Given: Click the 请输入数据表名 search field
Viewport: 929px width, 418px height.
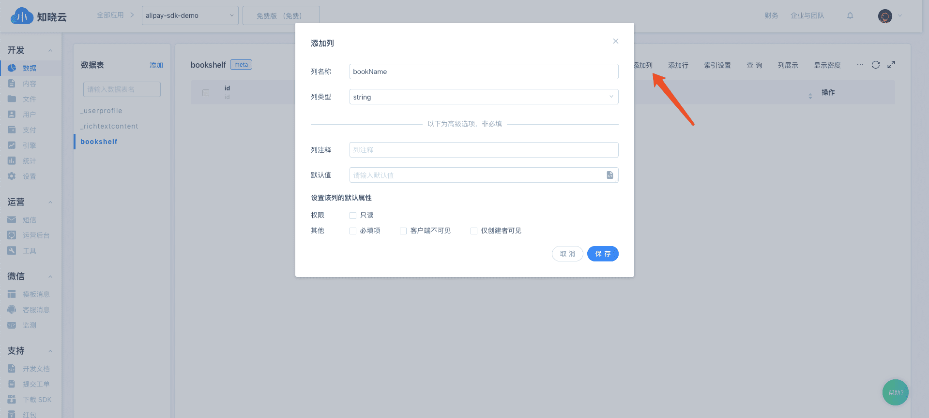Looking at the screenshot, I should pyautogui.click(x=122, y=89).
